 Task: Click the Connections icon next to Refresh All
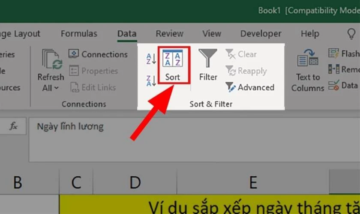(74, 54)
